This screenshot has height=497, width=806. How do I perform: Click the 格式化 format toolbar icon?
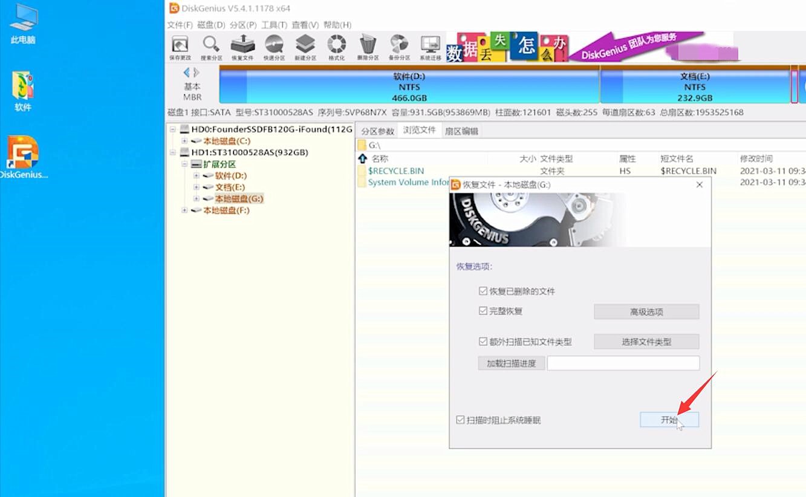click(337, 48)
